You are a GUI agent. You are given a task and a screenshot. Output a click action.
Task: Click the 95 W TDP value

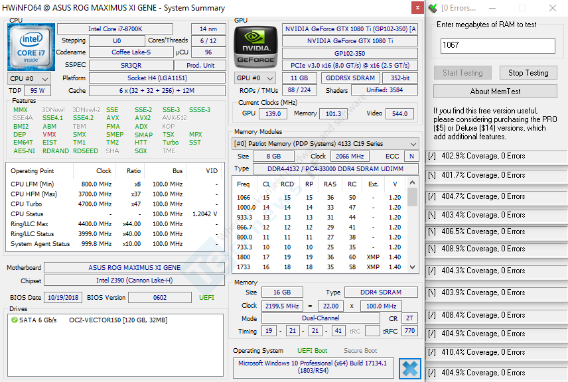(37, 90)
